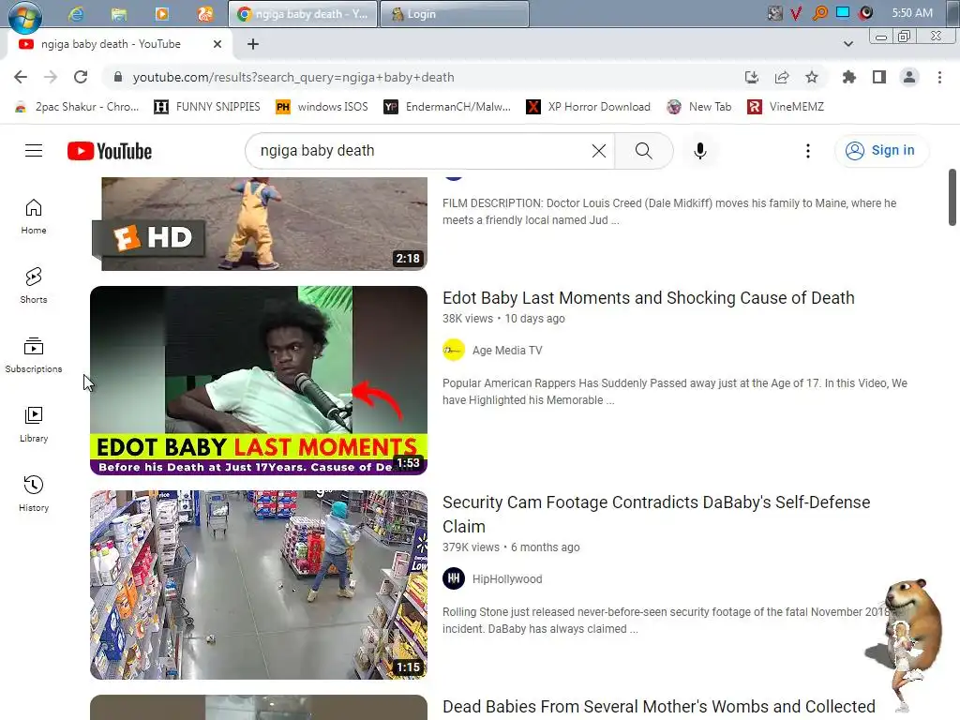Image resolution: width=960 pixels, height=720 pixels.
Task: Click the page vertical scrollbar
Action: [x=952, y=197]
